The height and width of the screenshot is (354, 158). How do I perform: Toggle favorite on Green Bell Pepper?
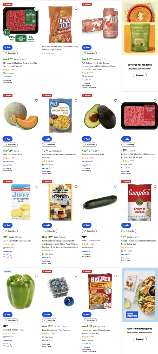(36, 276)
